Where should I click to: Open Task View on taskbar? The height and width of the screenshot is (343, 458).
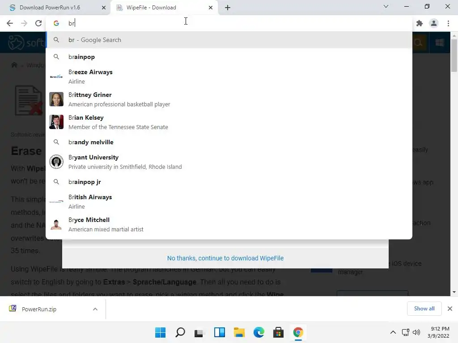pos(199,332)
